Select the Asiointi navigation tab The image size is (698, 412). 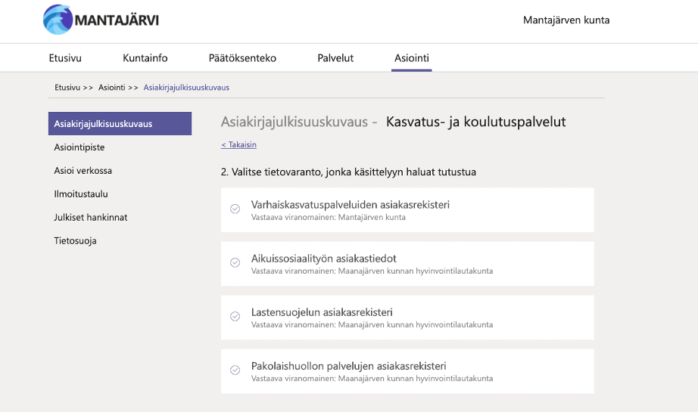click(412, 58)
